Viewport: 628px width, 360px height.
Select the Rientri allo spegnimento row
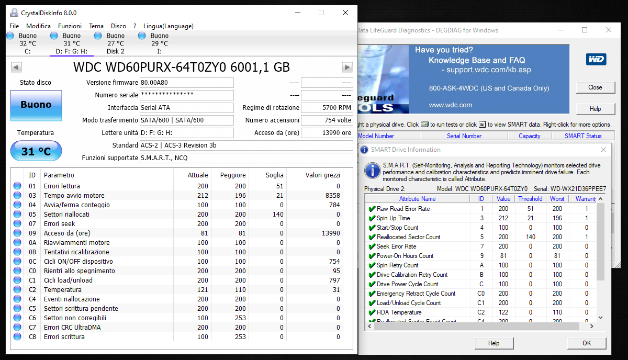[x=177, y=271]
